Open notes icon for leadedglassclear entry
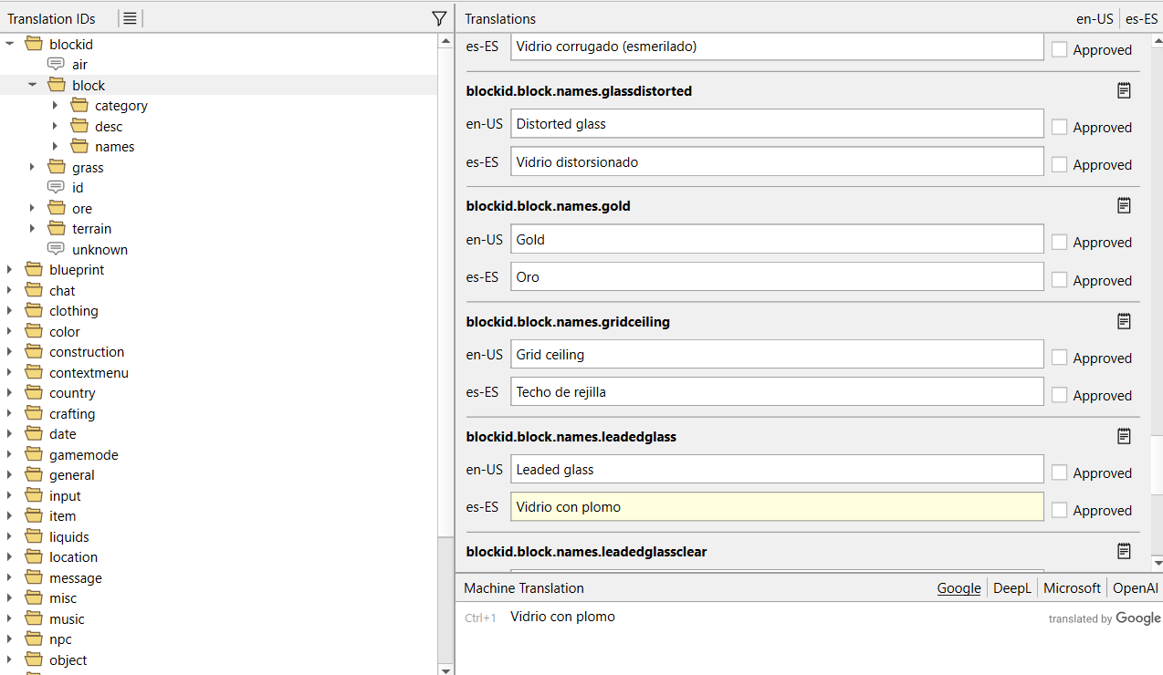The width and height of the screenshot is (1163, 675). click(1124, 551)
